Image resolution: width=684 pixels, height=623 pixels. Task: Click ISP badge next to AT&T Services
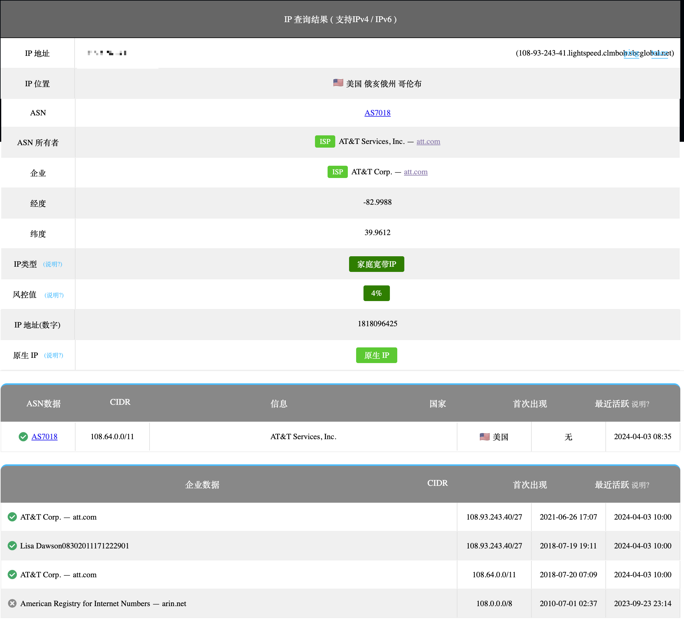coord(325,141)
